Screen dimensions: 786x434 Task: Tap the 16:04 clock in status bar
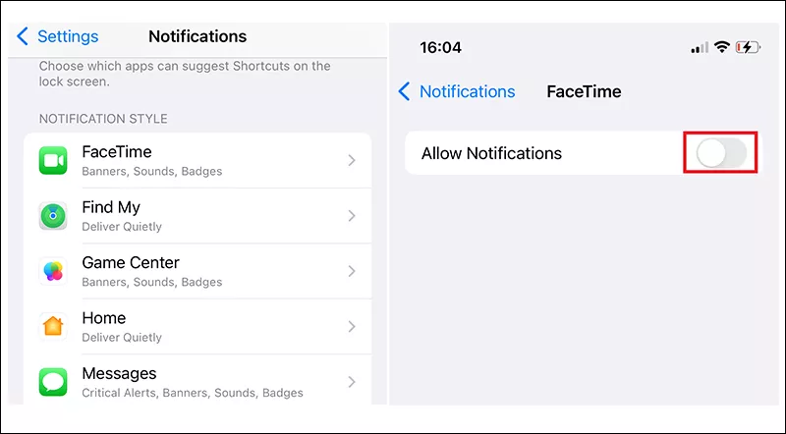(439, 47)
